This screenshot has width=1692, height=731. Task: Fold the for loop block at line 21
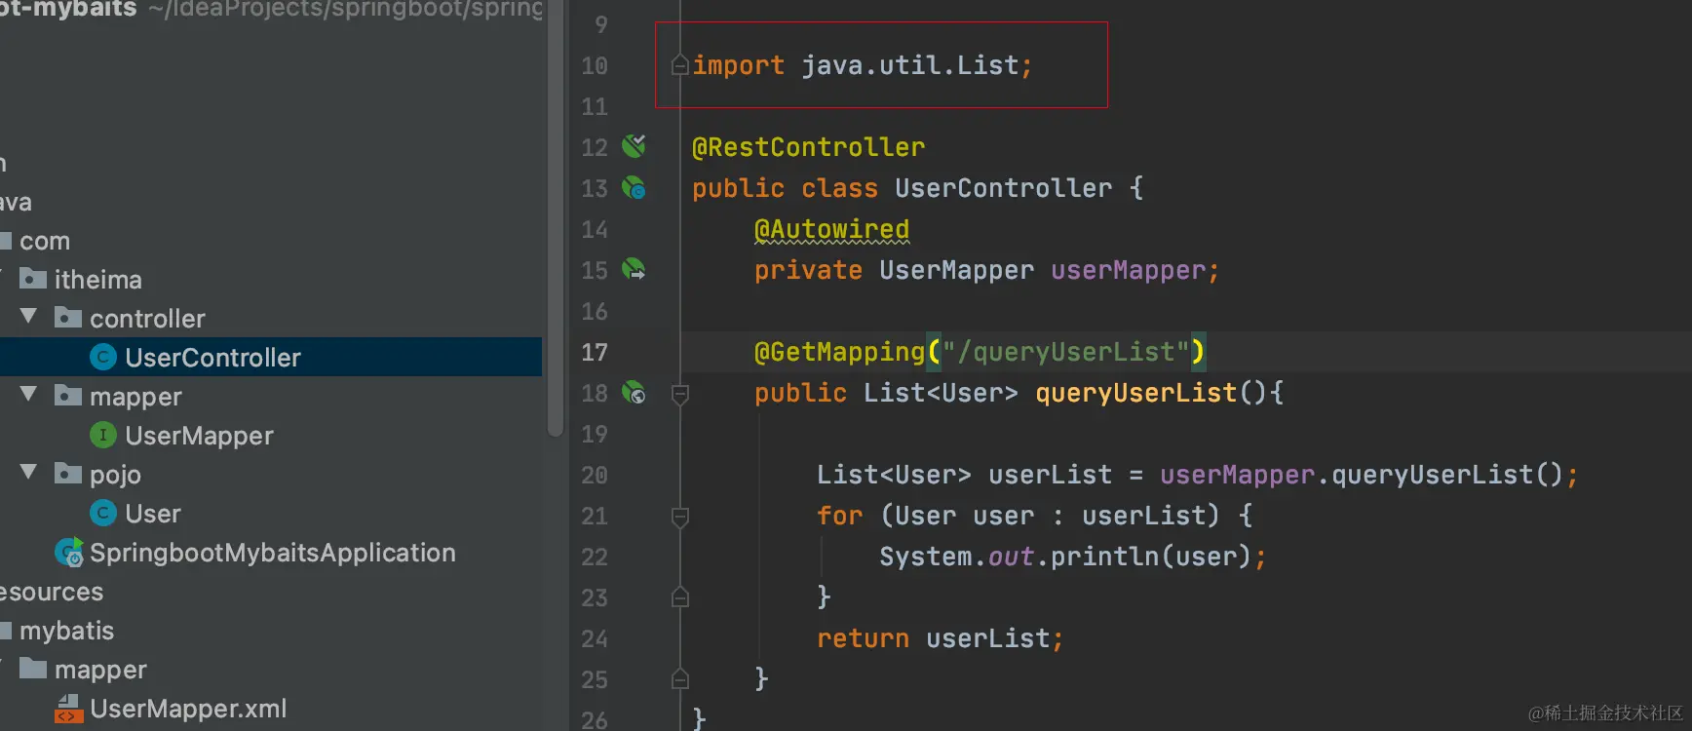[680, 517]
